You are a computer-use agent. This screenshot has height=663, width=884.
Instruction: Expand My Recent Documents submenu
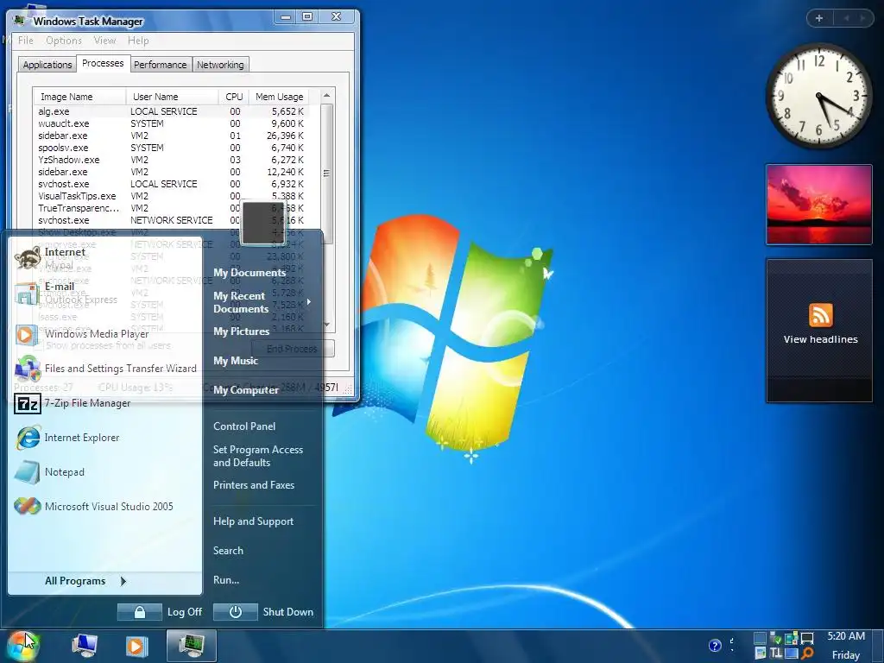(308, 302)
